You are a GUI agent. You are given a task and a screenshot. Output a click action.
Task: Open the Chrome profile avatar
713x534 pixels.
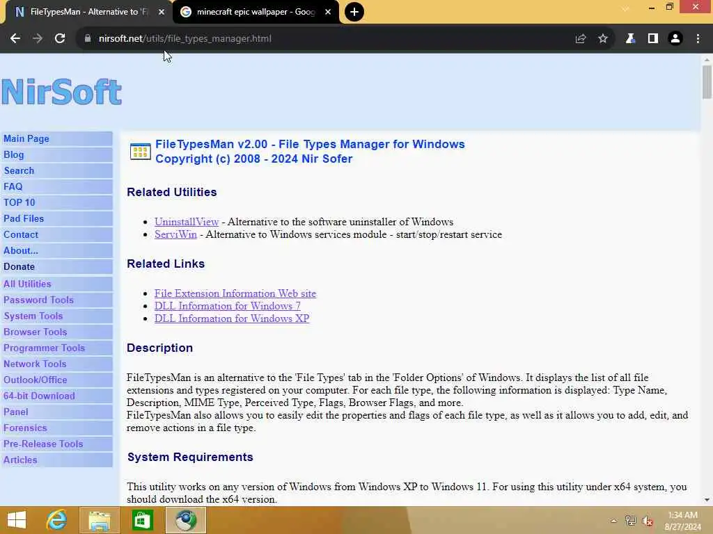[x=675, y=39]
